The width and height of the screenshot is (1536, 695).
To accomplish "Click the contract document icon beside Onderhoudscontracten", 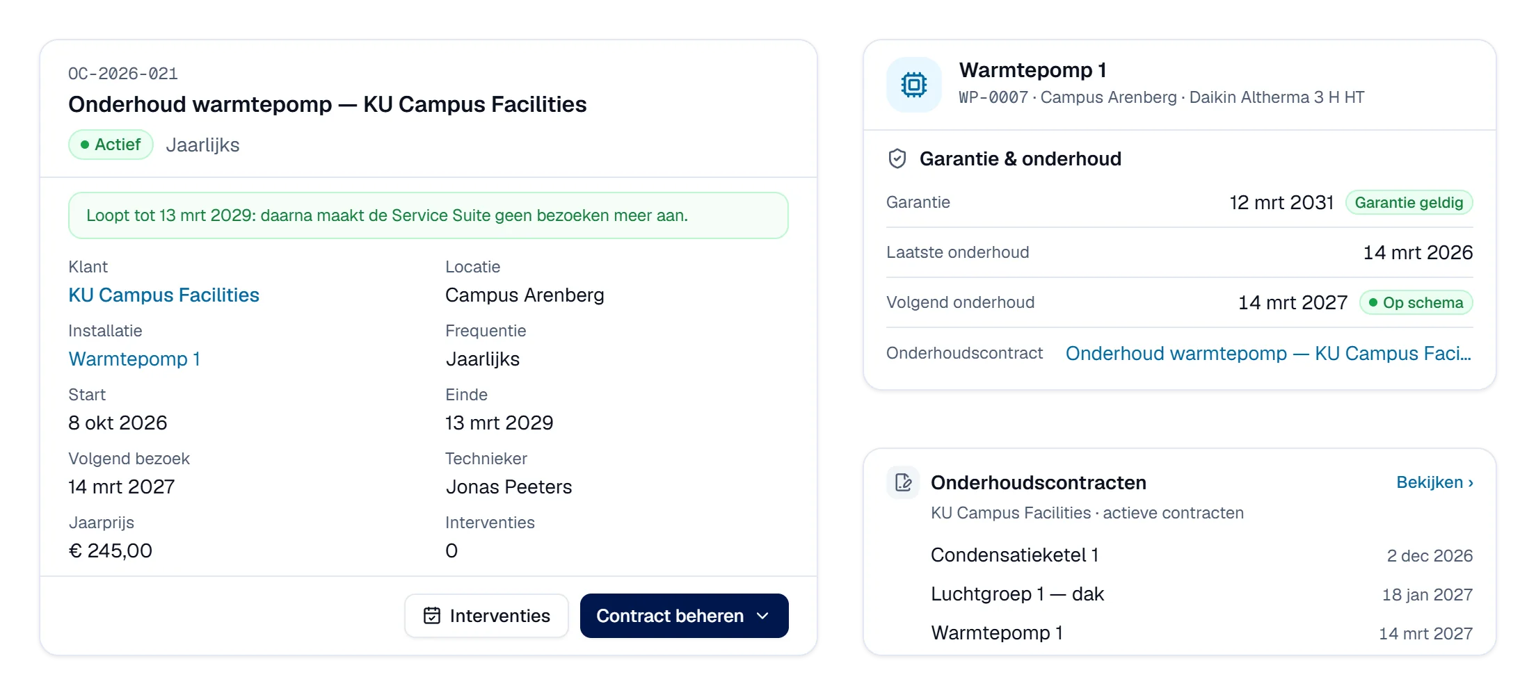I will [903, 482].
